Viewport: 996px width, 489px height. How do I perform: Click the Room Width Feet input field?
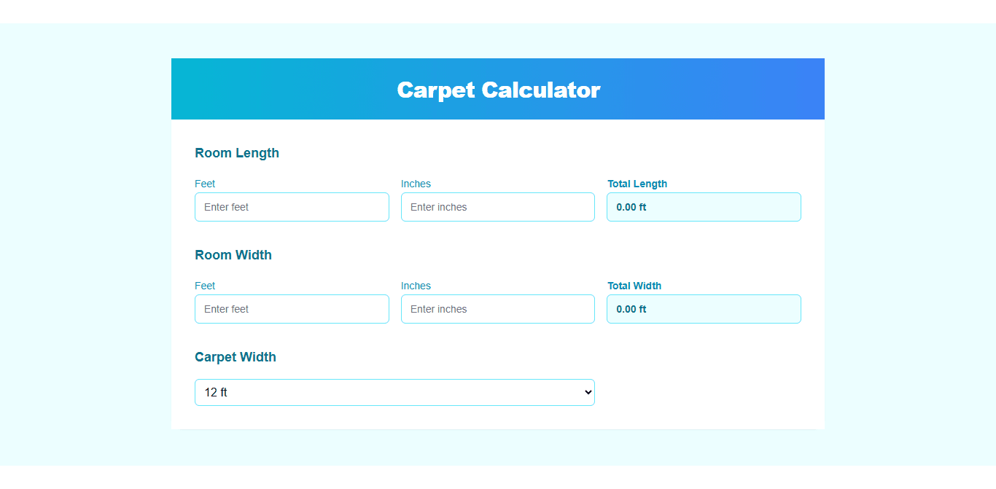pos(292,309)
